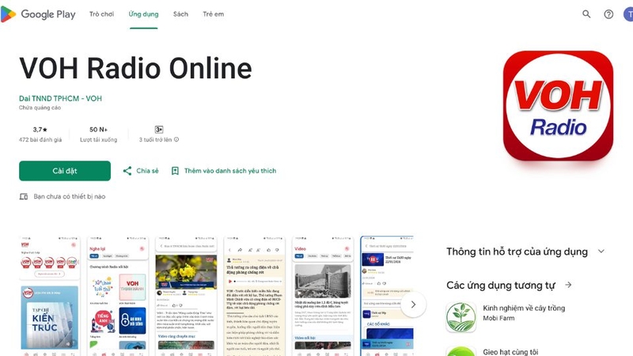Click the Bạn chưa có thiết bị nào text
The width and height of the screenshot is (633, 356).
click(70, 196)
